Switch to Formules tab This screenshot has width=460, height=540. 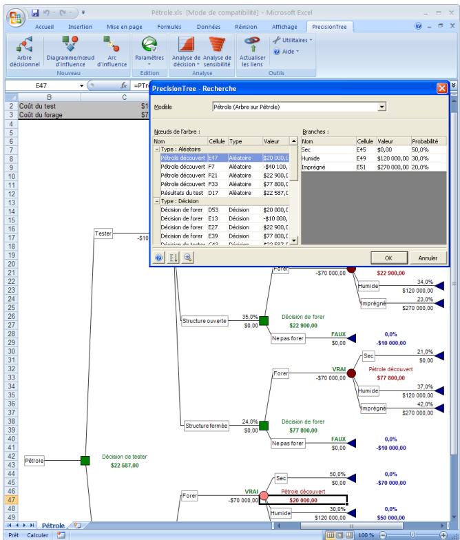tap(169, 27)
